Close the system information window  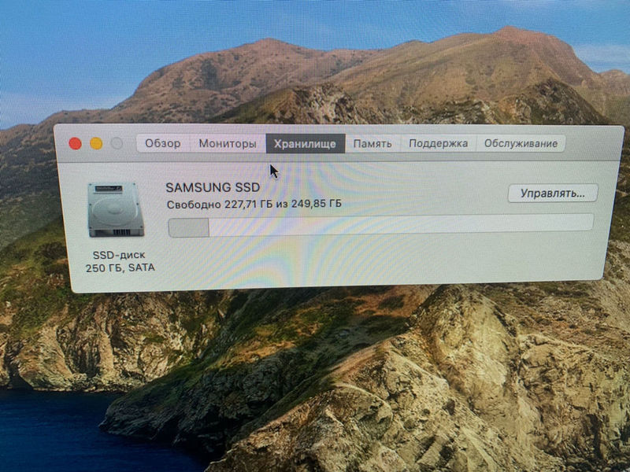(x=76, y=143)
